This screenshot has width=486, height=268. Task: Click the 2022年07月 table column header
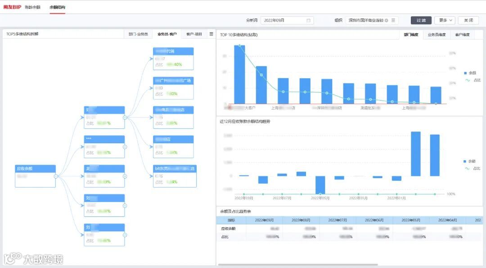pos(337,220)
